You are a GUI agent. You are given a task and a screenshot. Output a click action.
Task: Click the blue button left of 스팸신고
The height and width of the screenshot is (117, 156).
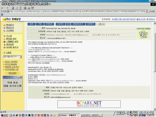[x=90, y=24]
